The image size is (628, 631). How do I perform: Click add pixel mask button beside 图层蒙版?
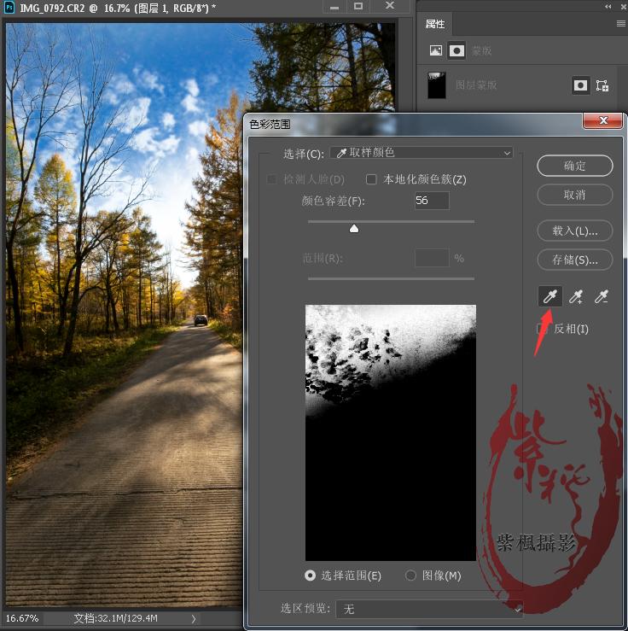(580, 85)
